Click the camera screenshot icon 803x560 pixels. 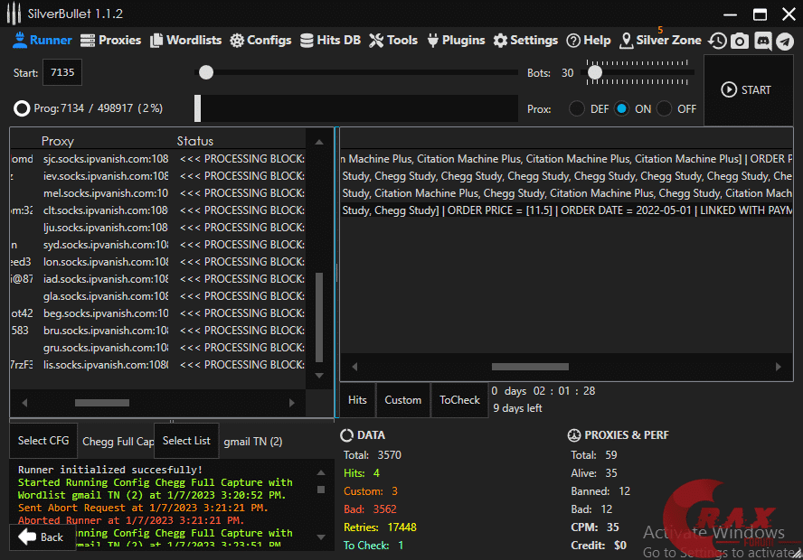(x=740, y=41)
